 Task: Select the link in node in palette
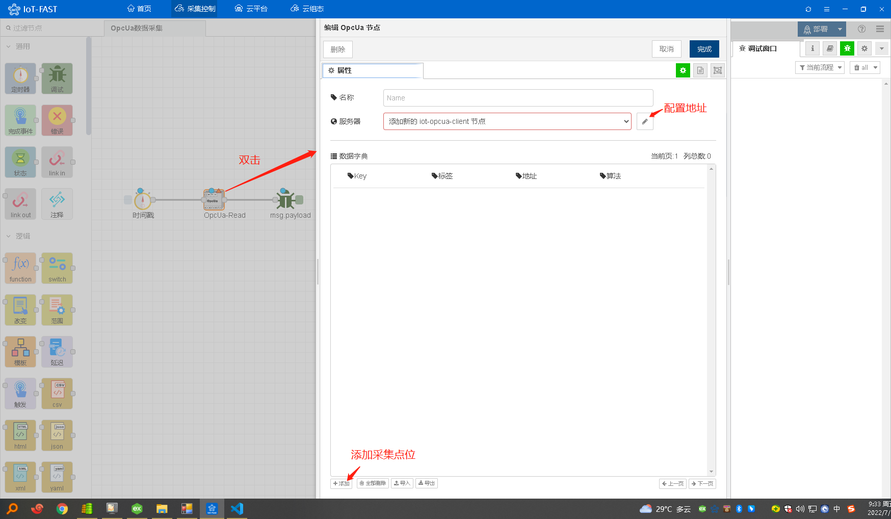(57, 162)
